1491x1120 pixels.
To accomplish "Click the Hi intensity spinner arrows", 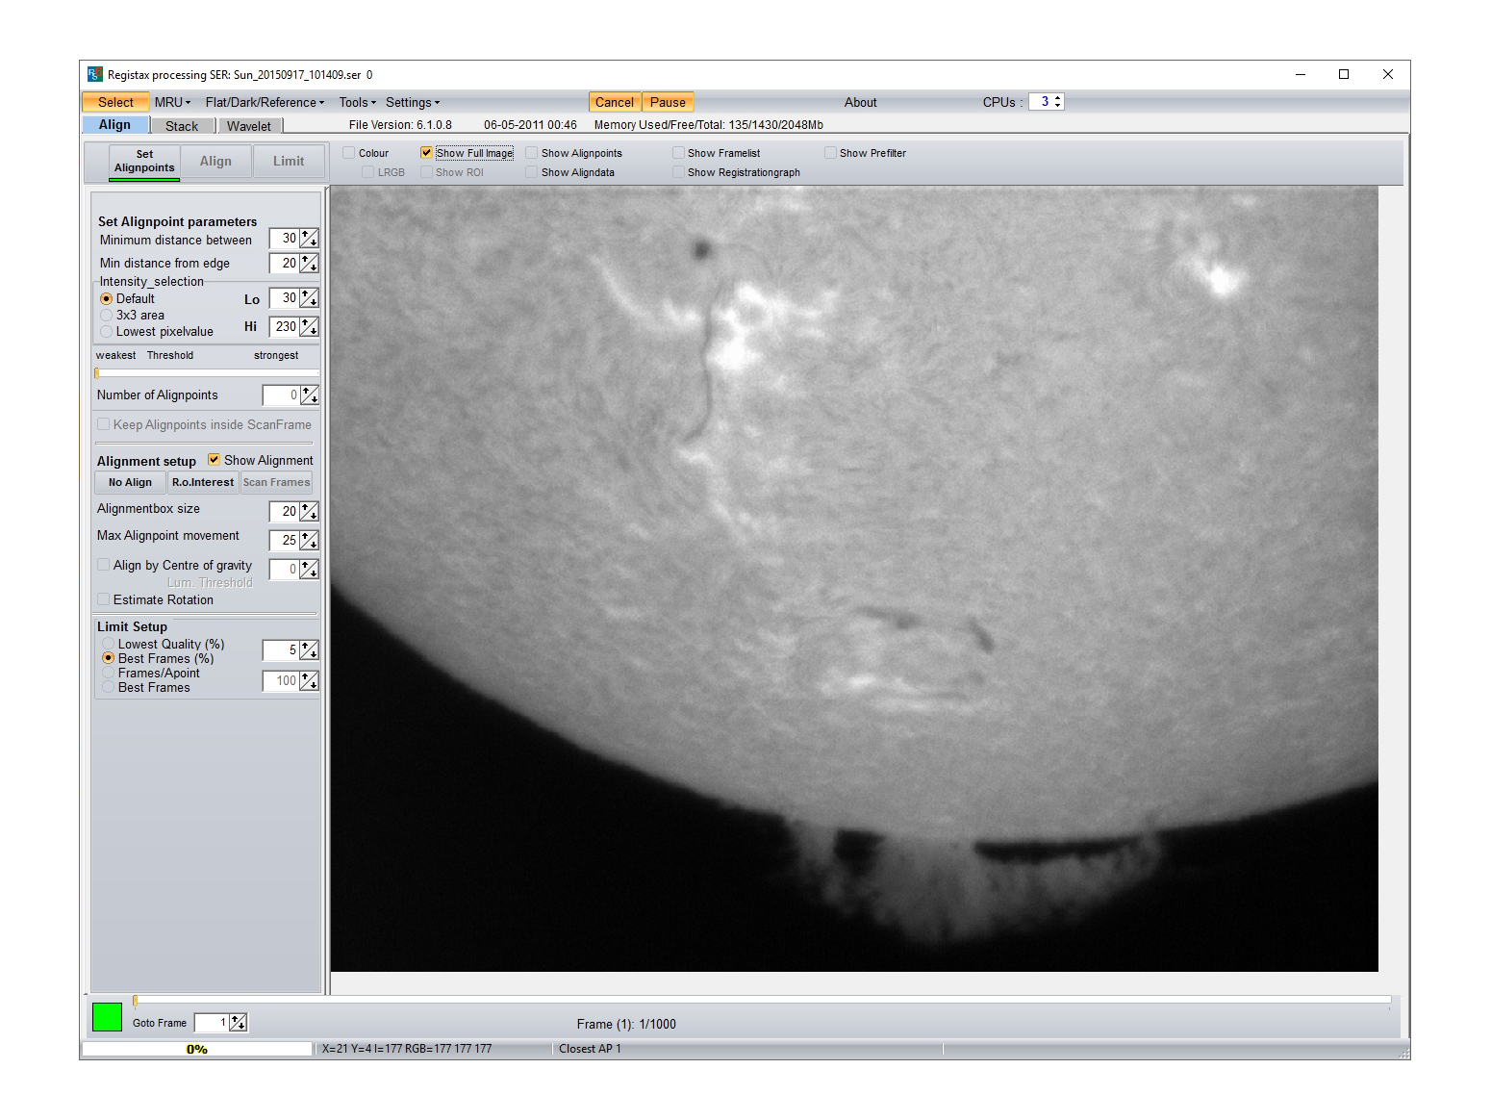I will coord(309,327).
